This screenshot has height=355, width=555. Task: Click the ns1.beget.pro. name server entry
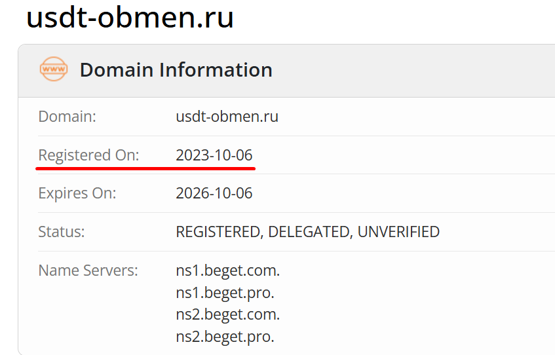click(x=225, y=292)
